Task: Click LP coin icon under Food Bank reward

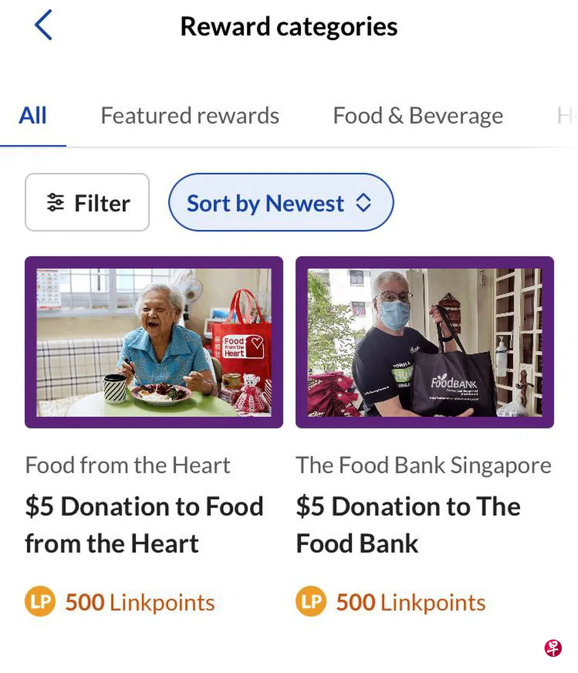Action: (x=311, y=601)
